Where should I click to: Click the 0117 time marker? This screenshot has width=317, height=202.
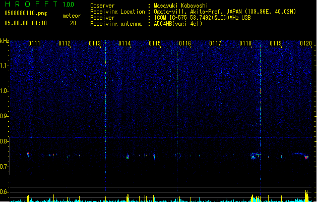point(215,43)
